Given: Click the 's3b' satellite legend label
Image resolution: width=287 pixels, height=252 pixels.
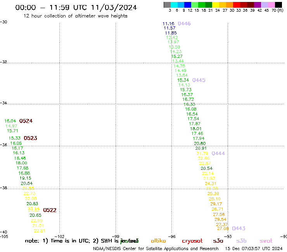Looking at the screenshot, I should point(241,241).
